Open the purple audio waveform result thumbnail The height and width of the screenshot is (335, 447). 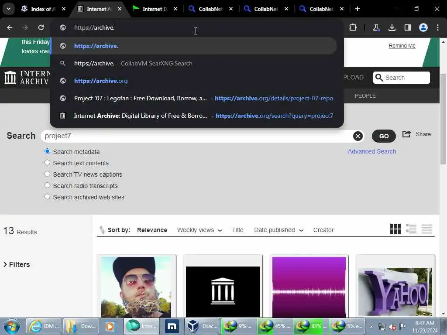309,287
